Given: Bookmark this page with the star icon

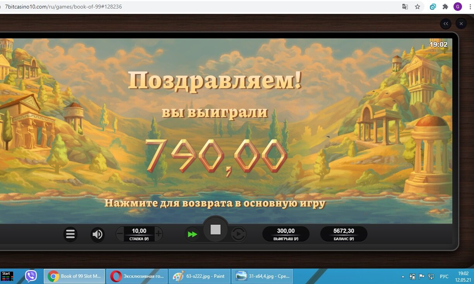Looking at the screenshot, I should (418, 7).
